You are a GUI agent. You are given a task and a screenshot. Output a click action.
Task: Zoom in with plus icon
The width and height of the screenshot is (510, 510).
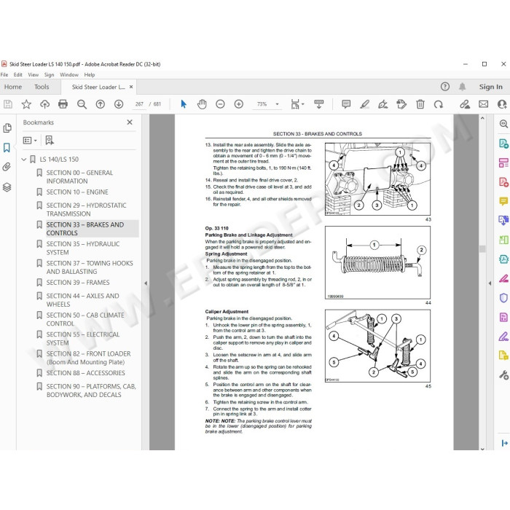(239, 104)
